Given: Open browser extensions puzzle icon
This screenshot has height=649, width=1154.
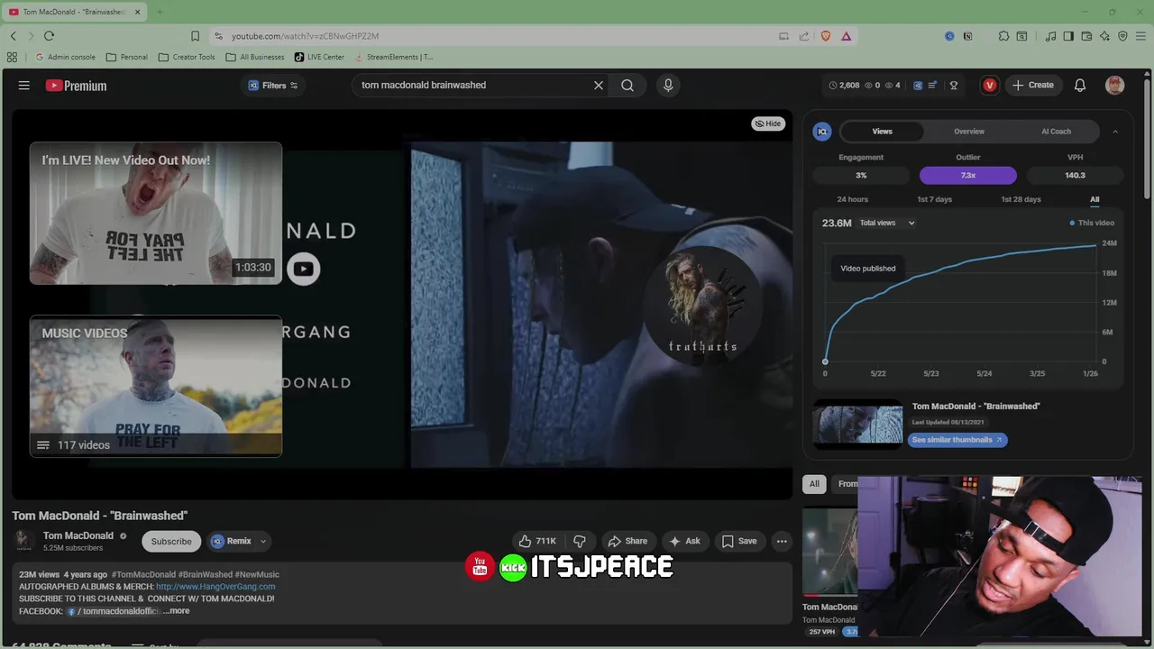Looking at the screenshot, I should pyautogui.click(x=1003, y=36).
